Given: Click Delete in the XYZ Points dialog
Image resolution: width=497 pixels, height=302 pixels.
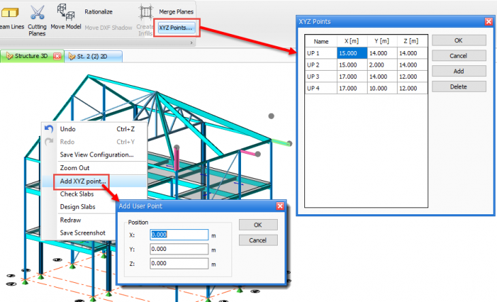Looking at the screenshot, I should [x=459, y=87].
